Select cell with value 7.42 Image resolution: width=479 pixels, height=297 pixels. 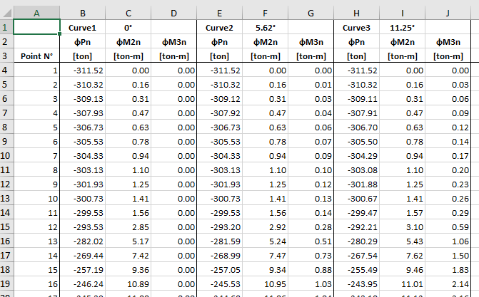(128, 256)
